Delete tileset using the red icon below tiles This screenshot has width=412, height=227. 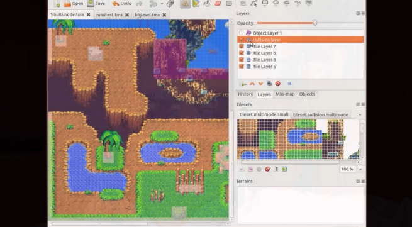[267, 169]
